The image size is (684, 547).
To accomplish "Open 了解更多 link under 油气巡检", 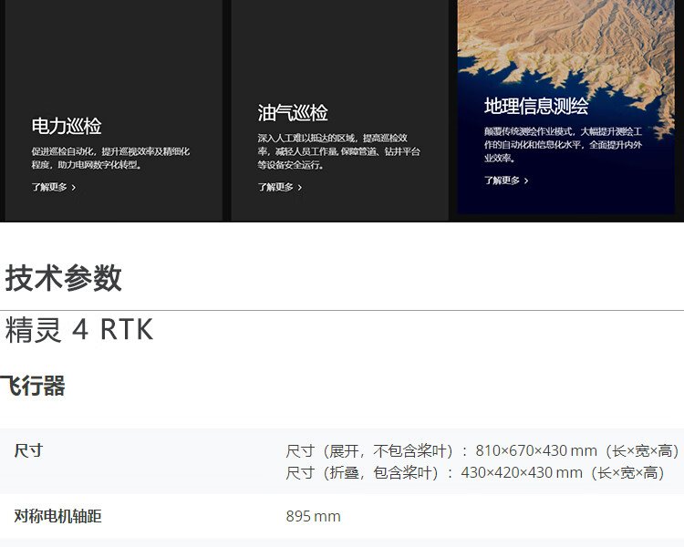I will 275,188.
